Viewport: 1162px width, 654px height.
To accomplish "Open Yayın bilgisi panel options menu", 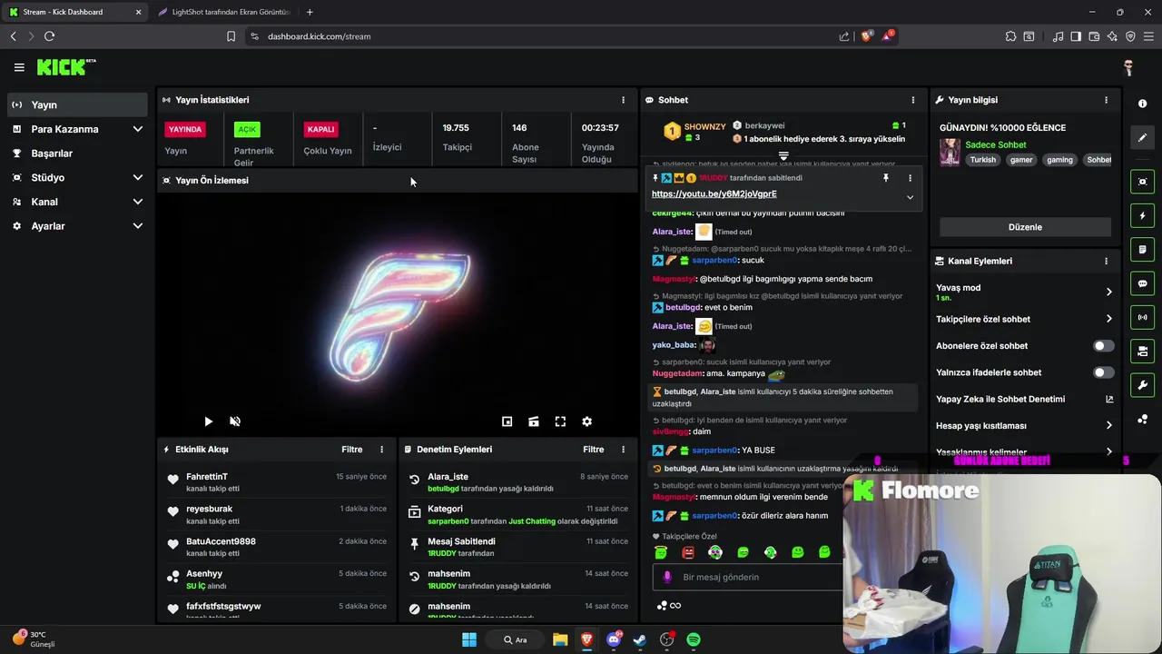I will click(1106, 100).
